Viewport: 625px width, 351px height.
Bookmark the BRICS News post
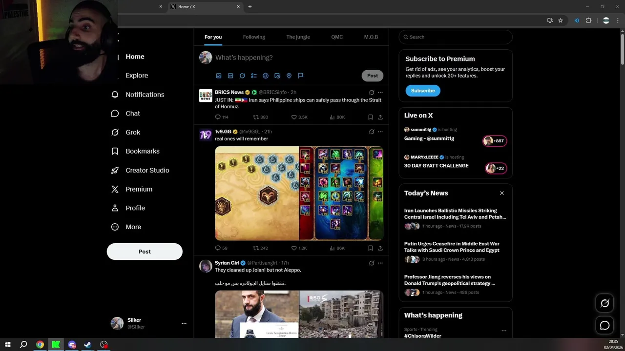coord(371,117)
